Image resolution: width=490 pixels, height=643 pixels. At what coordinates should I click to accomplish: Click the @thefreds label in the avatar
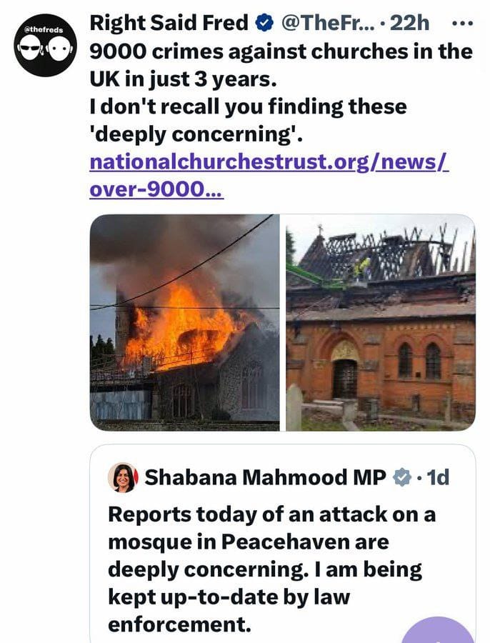coord(44,30)
